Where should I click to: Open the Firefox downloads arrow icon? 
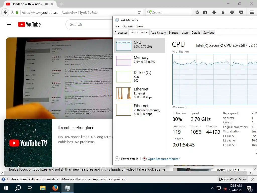click(214, 12)
